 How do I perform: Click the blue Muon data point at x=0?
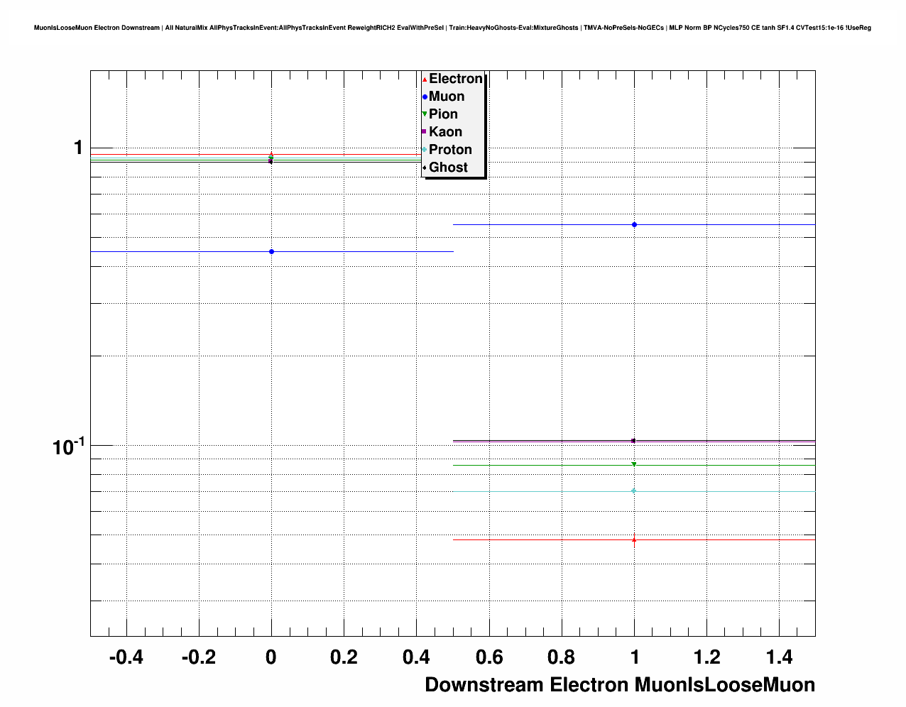click(x=271, y=251)
